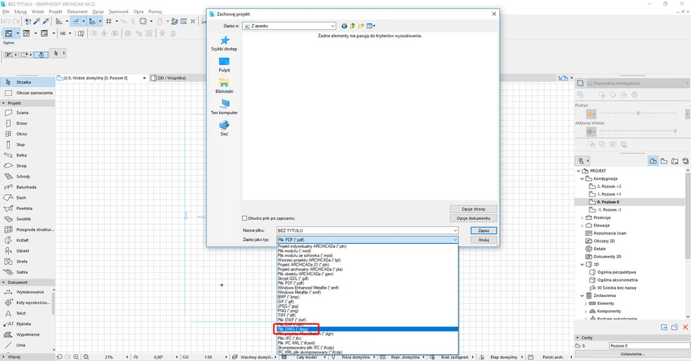
Task: Choose 'Plik PDF (*.pdf)' in type list
Action: coord(368,283)
